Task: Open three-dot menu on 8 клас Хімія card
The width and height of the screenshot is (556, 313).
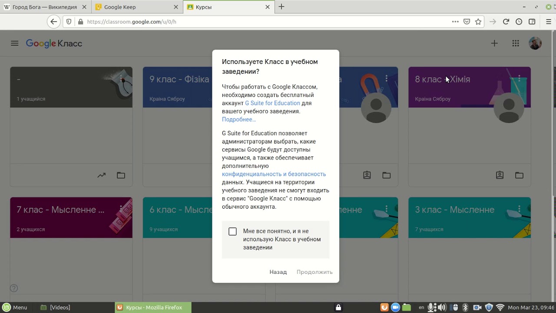Action: coord(519,79)
